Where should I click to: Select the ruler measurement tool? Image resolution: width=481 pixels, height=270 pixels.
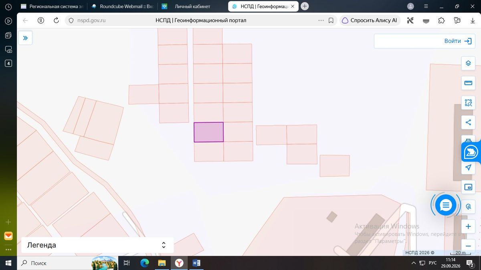pos(468,83)
